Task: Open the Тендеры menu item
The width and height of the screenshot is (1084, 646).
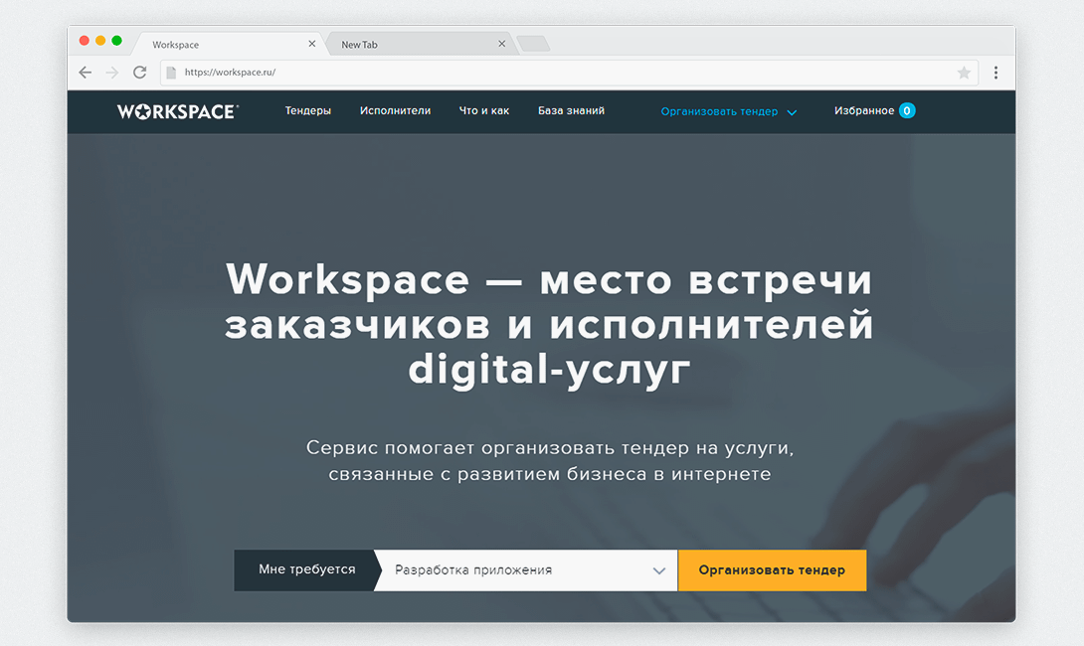Action: [x=307, y=110]
